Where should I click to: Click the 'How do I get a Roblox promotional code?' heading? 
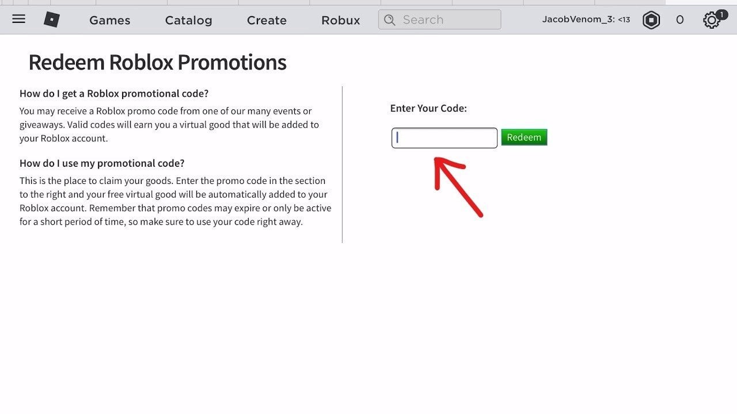114,93
